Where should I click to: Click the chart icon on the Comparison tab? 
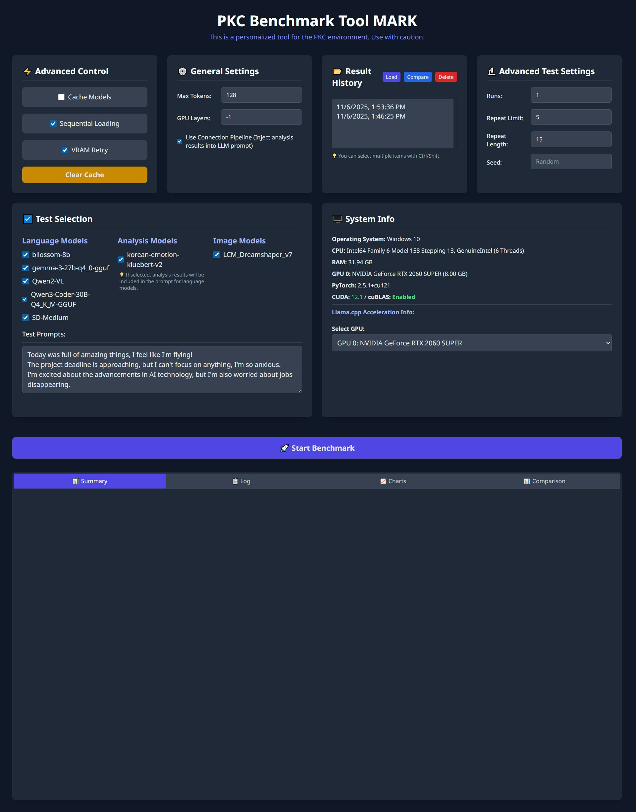click(x=527, y=481)
